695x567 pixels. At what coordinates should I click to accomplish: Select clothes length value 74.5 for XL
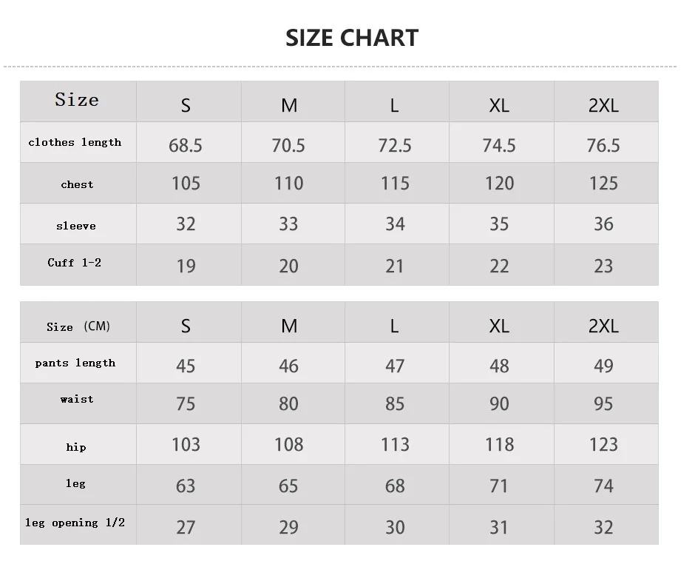[x=499, y=146]
